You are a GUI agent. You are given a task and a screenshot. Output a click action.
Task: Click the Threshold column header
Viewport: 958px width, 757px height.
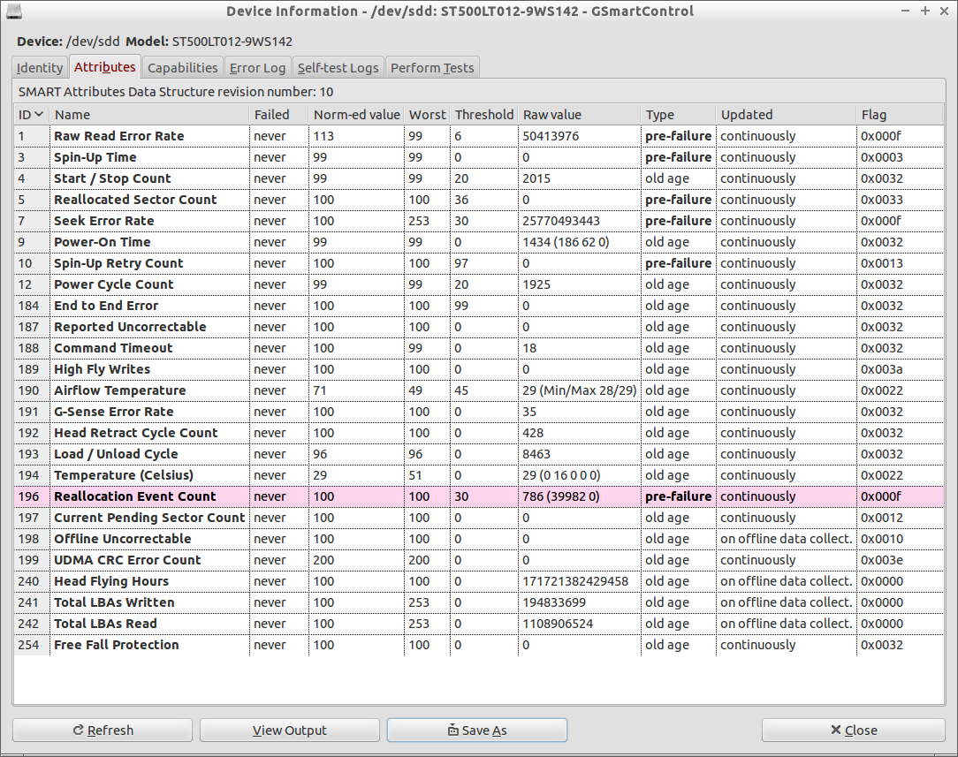[x=484, y=115]
